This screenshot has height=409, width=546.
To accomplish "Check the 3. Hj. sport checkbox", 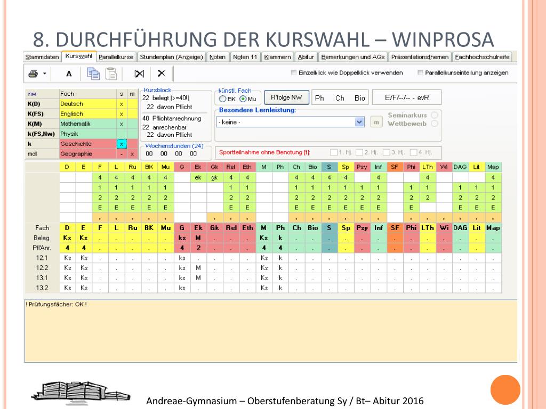I will (x=386, y=152).
